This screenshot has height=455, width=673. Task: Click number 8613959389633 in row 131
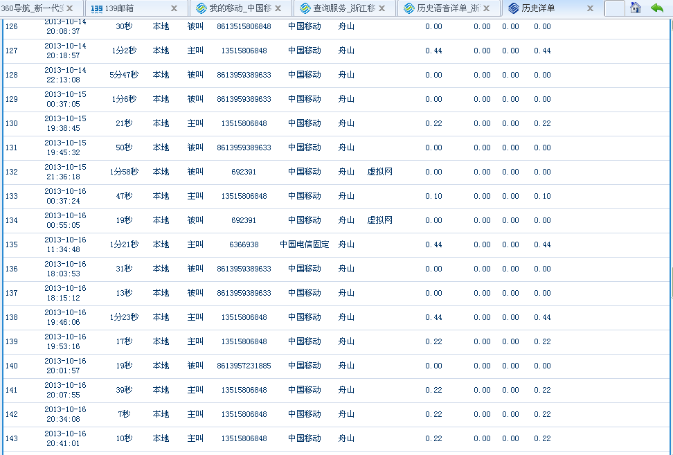click(244, 148)
